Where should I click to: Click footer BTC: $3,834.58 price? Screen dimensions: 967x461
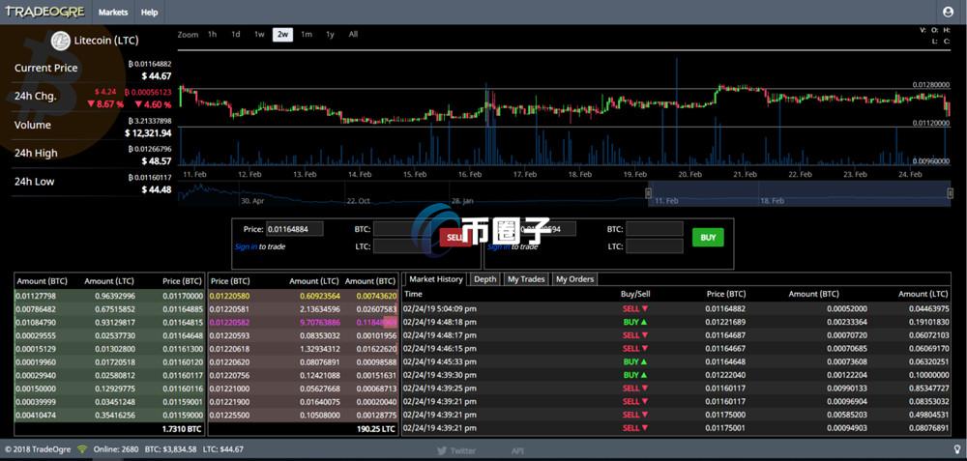pos(170,450)
